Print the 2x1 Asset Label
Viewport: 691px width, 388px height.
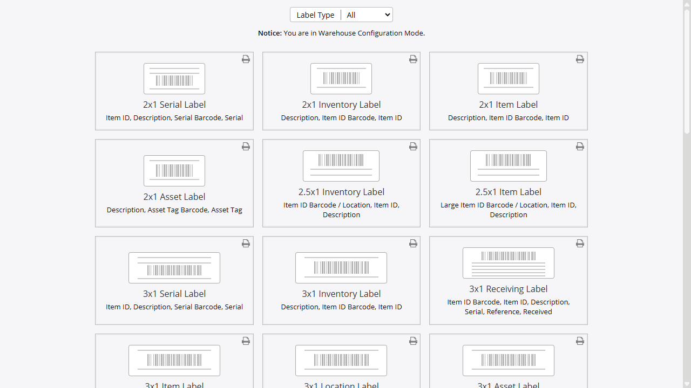tap(246, 146)
